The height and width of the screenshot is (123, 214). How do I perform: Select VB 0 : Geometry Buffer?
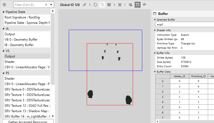coord(27,40)
